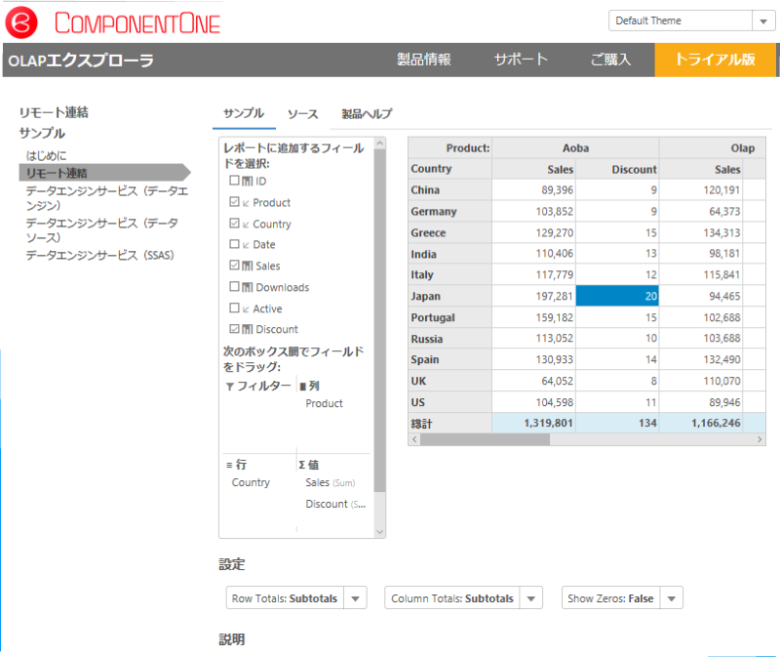Uncheck the Country field checkbox
This screenshot has width=780, height=657.
coord(234,224)
